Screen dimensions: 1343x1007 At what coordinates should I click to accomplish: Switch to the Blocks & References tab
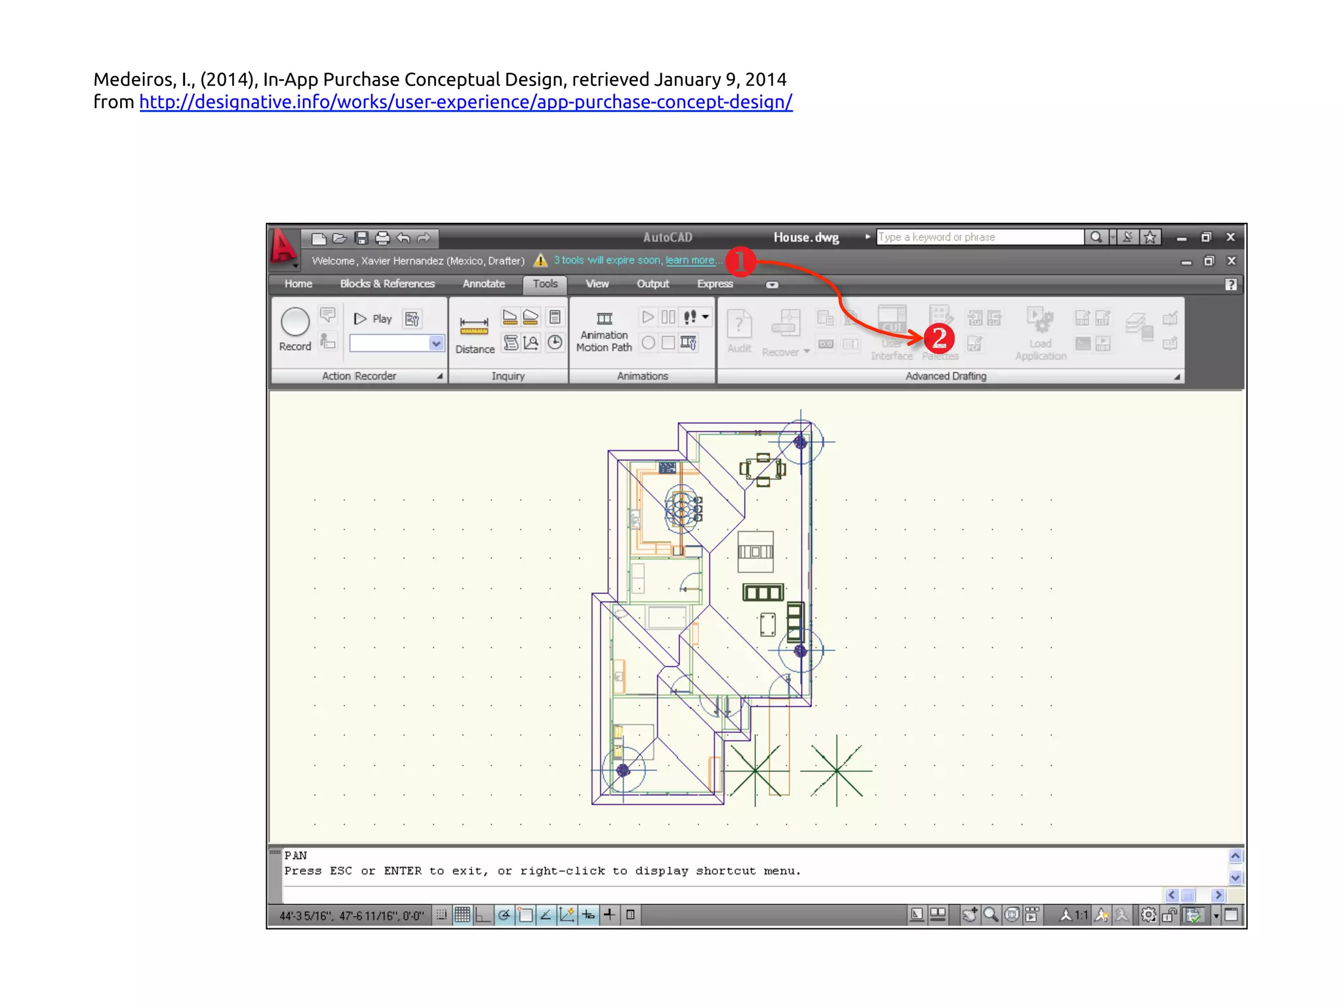coord(387,284)
